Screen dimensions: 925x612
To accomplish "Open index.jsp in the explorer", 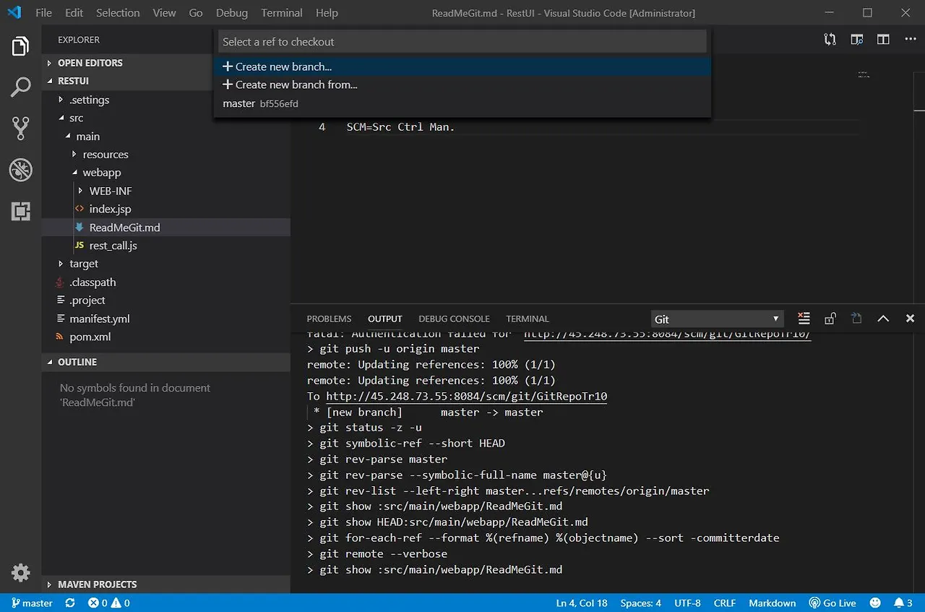I will 166,209.
